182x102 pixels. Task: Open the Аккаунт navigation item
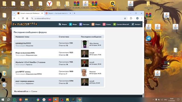136,24
